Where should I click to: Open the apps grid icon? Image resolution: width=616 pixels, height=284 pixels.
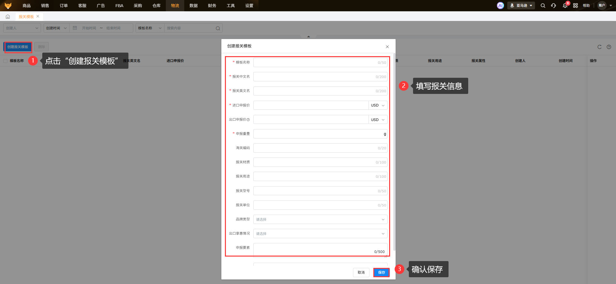pos(576,5)
